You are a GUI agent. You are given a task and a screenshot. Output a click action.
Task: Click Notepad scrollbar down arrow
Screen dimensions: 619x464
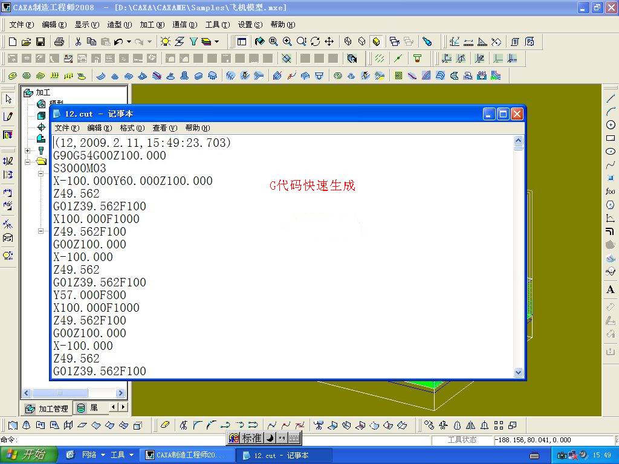click(518, 372)
